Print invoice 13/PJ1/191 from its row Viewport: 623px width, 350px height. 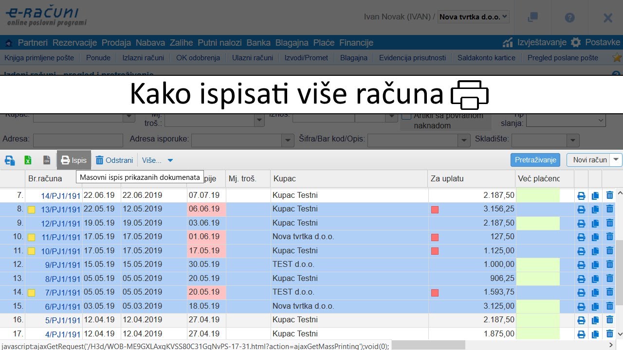click(581, 209)
